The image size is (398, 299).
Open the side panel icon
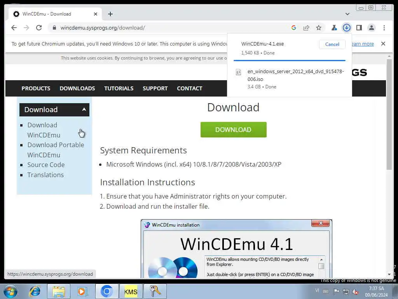pos(359,28)
